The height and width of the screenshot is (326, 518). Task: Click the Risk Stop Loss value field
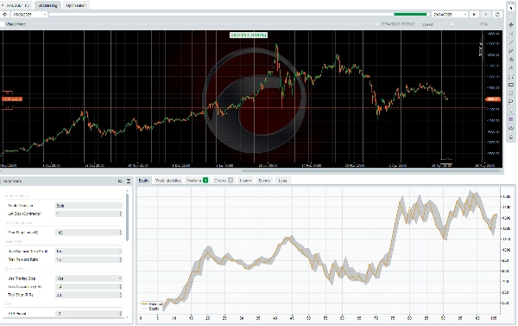(89, 233)
